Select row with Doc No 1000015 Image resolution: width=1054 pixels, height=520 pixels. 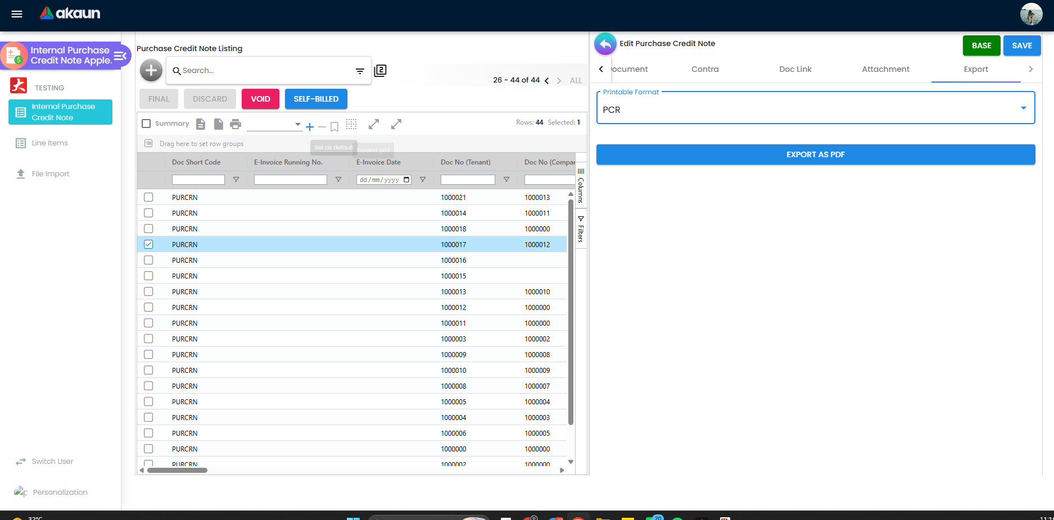[148, 276]
